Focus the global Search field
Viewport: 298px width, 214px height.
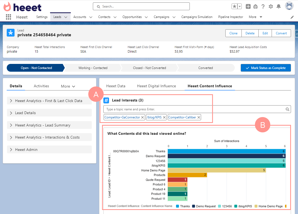(x=141, y=6)
